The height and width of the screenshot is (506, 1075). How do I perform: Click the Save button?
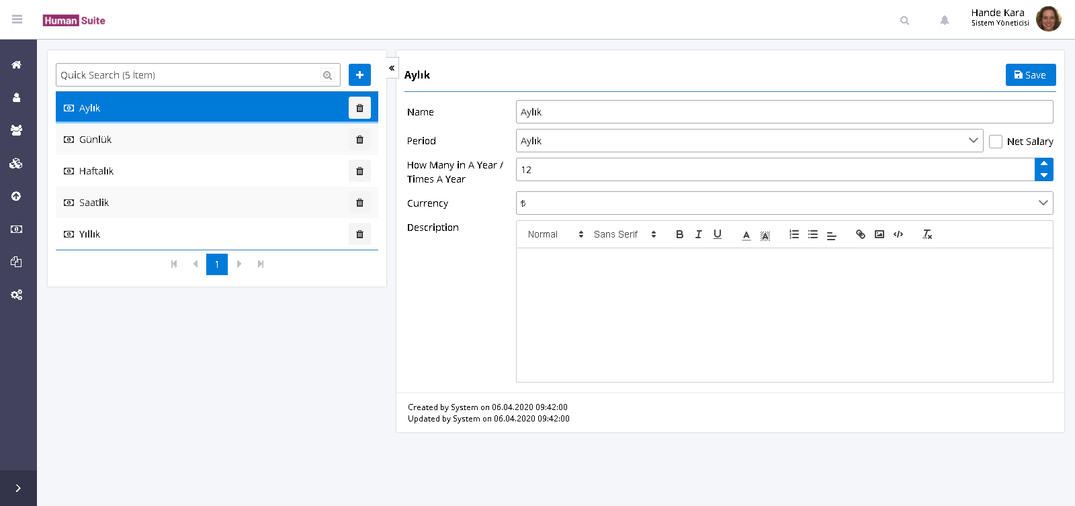tap(1030, 75)
